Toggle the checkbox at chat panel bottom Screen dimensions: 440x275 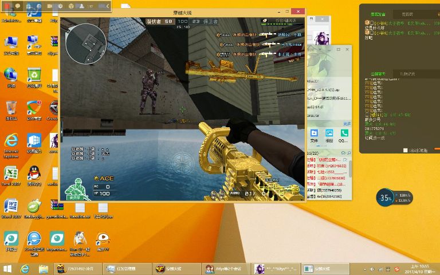tap(405, 151)
